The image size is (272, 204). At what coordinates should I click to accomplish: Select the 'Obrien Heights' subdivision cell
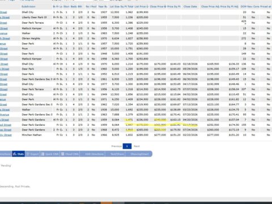click(x=31, y=39)
